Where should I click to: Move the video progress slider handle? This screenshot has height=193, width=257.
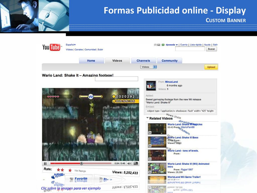coord(82,163)
